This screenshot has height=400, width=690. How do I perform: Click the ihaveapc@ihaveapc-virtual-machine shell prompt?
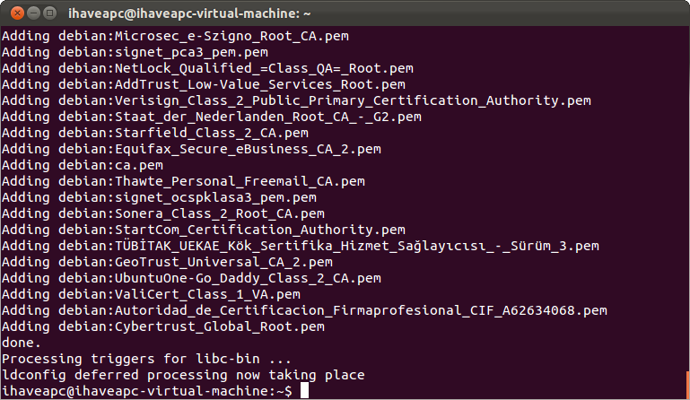(x=146, y=391)
